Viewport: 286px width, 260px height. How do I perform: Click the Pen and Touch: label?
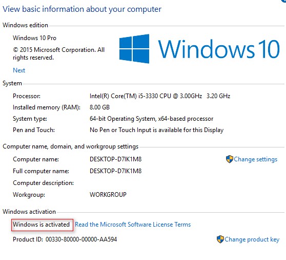click(x=34, y=130)
